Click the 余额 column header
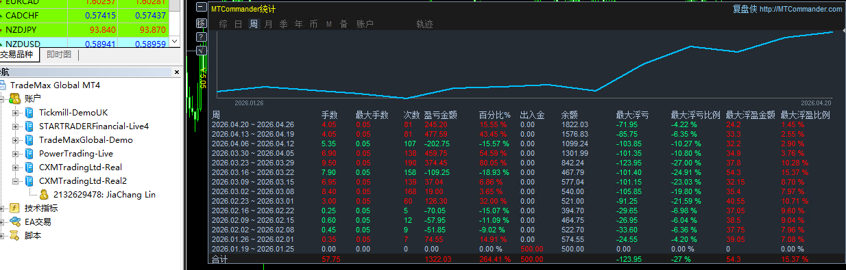Image resolution: width=846 pixels, height=270 pixels. [570, 116]
